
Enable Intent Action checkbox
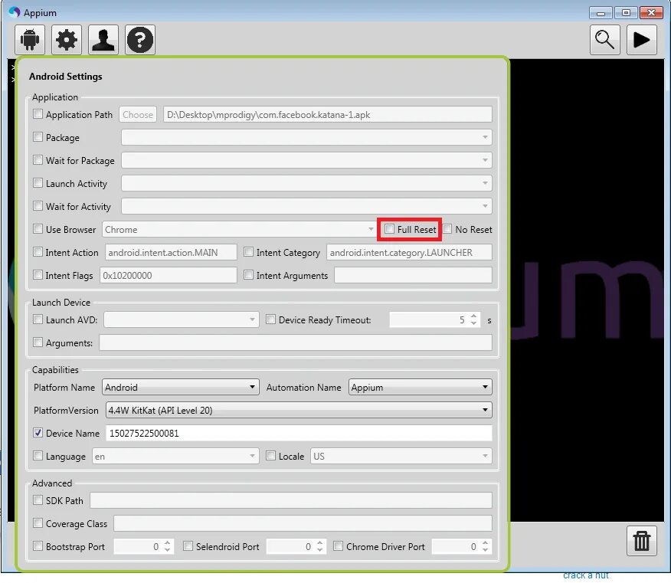38,252
